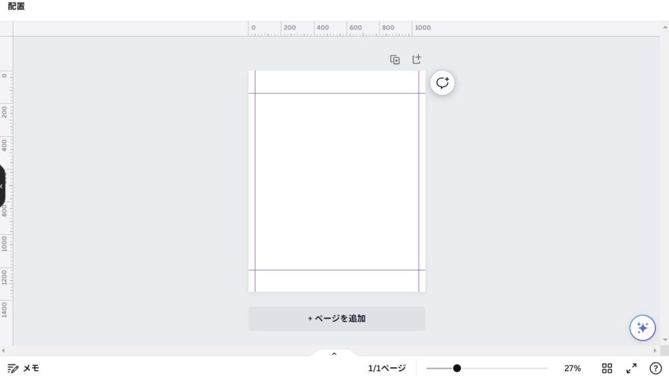Click the vertical scrollbar down arrow
This screenshot has height=380, width=669.
pyautogui.click(x=664, y=340)
